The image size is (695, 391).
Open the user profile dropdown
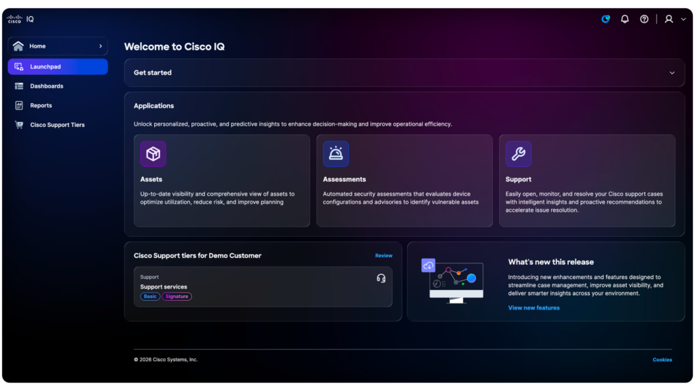point(675,19)
